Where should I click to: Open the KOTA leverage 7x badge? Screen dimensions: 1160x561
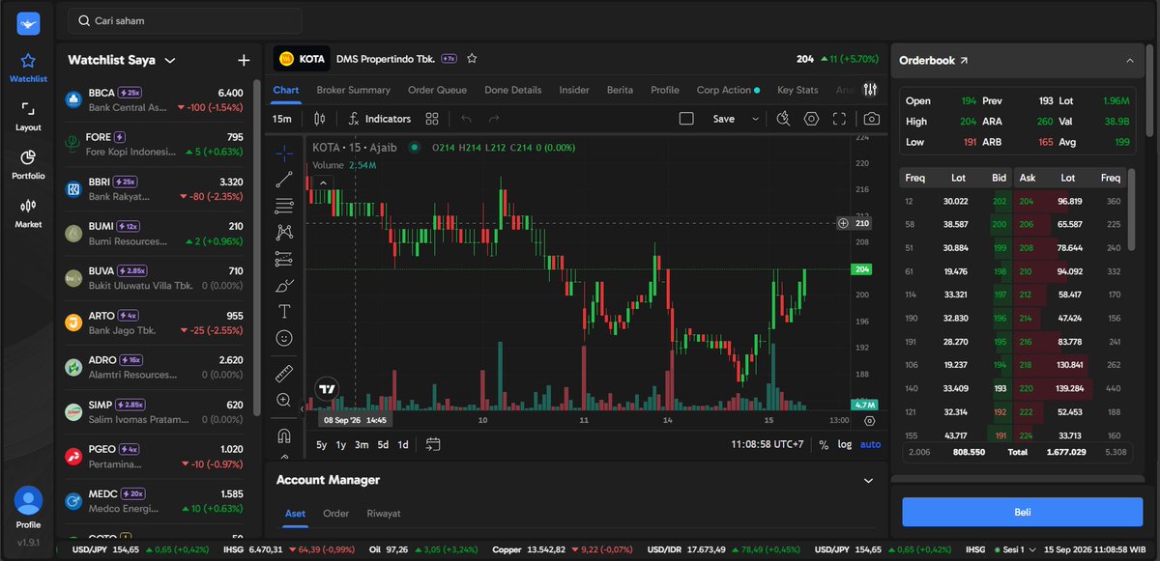449,58
